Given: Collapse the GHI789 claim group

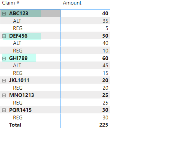Looking at the screenshot, I should [x=4, y=59].
